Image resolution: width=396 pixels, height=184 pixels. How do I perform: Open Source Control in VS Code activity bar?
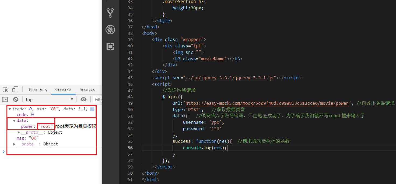pyautogui.click(x=110, y=13)
